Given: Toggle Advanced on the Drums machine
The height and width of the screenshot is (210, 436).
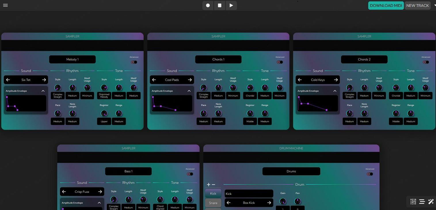Looking at the screenshot, I should click(370, 174).
